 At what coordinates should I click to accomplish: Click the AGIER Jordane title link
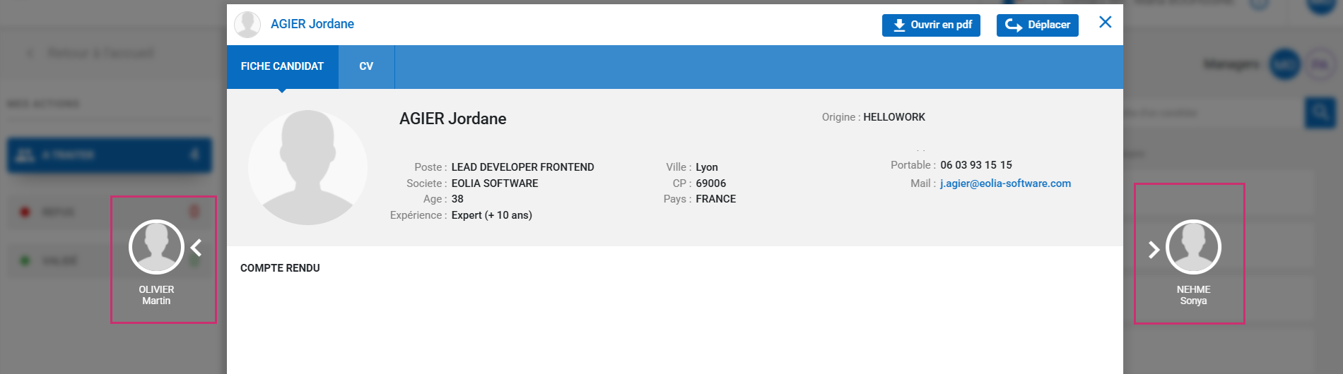pos(312,24)
